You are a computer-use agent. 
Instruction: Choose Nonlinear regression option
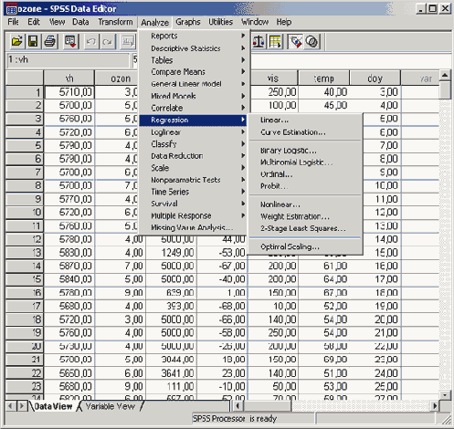pos(305,204)
